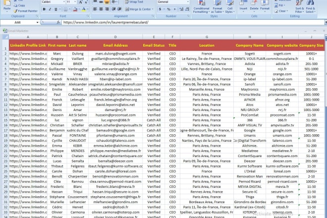Click the Name Box showing A44
Viewport: 327px width, 218px height.
click(x=18, y=22)
